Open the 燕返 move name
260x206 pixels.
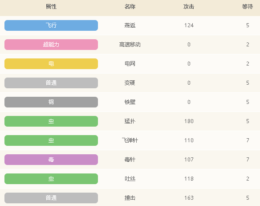coord(130,25)
